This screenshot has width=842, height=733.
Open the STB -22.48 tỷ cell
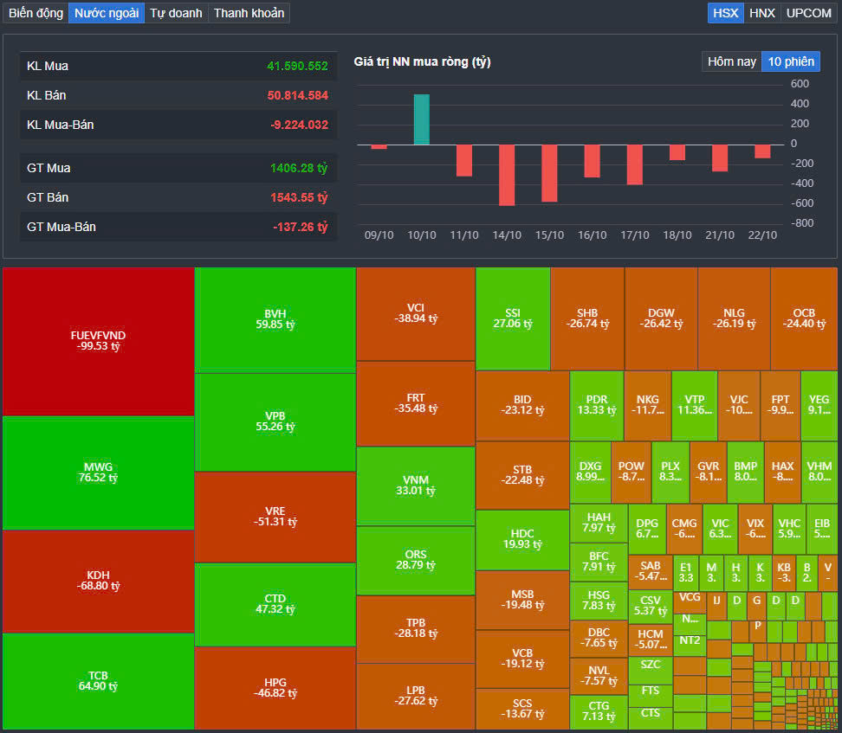point(522,475)
